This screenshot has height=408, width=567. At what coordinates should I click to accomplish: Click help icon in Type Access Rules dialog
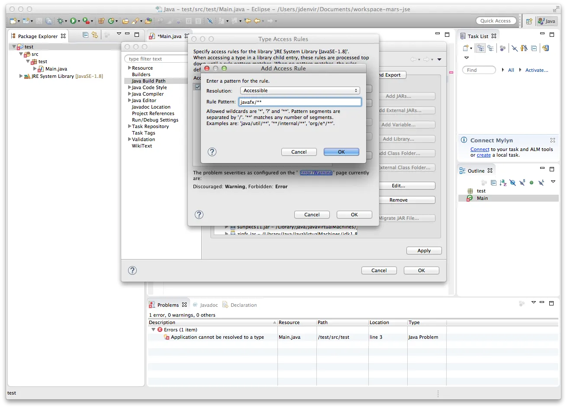pyautogui.click(x=199, y=215)
